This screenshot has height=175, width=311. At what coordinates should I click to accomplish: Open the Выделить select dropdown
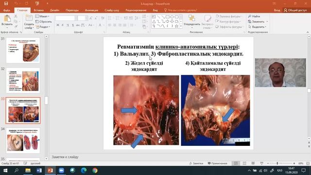pos(257,27)
